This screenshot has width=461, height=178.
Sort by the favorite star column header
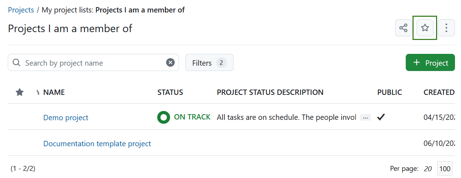click(20, 92)
